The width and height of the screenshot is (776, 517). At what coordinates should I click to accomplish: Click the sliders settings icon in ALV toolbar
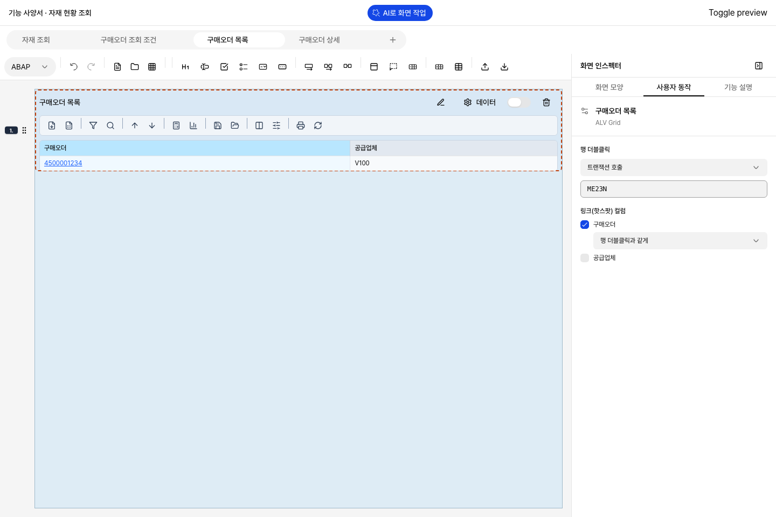point(276,125)
